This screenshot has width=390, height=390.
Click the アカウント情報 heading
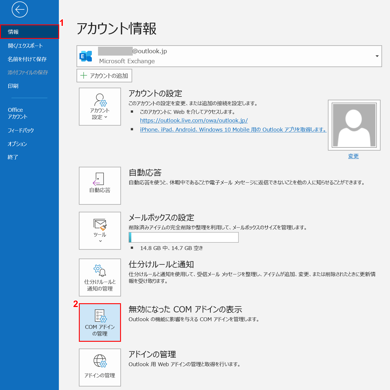pos(117,29)
